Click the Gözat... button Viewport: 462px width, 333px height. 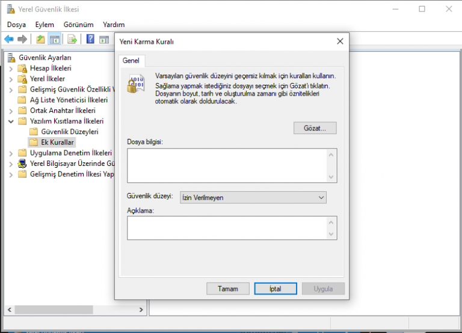click(315, 128)
